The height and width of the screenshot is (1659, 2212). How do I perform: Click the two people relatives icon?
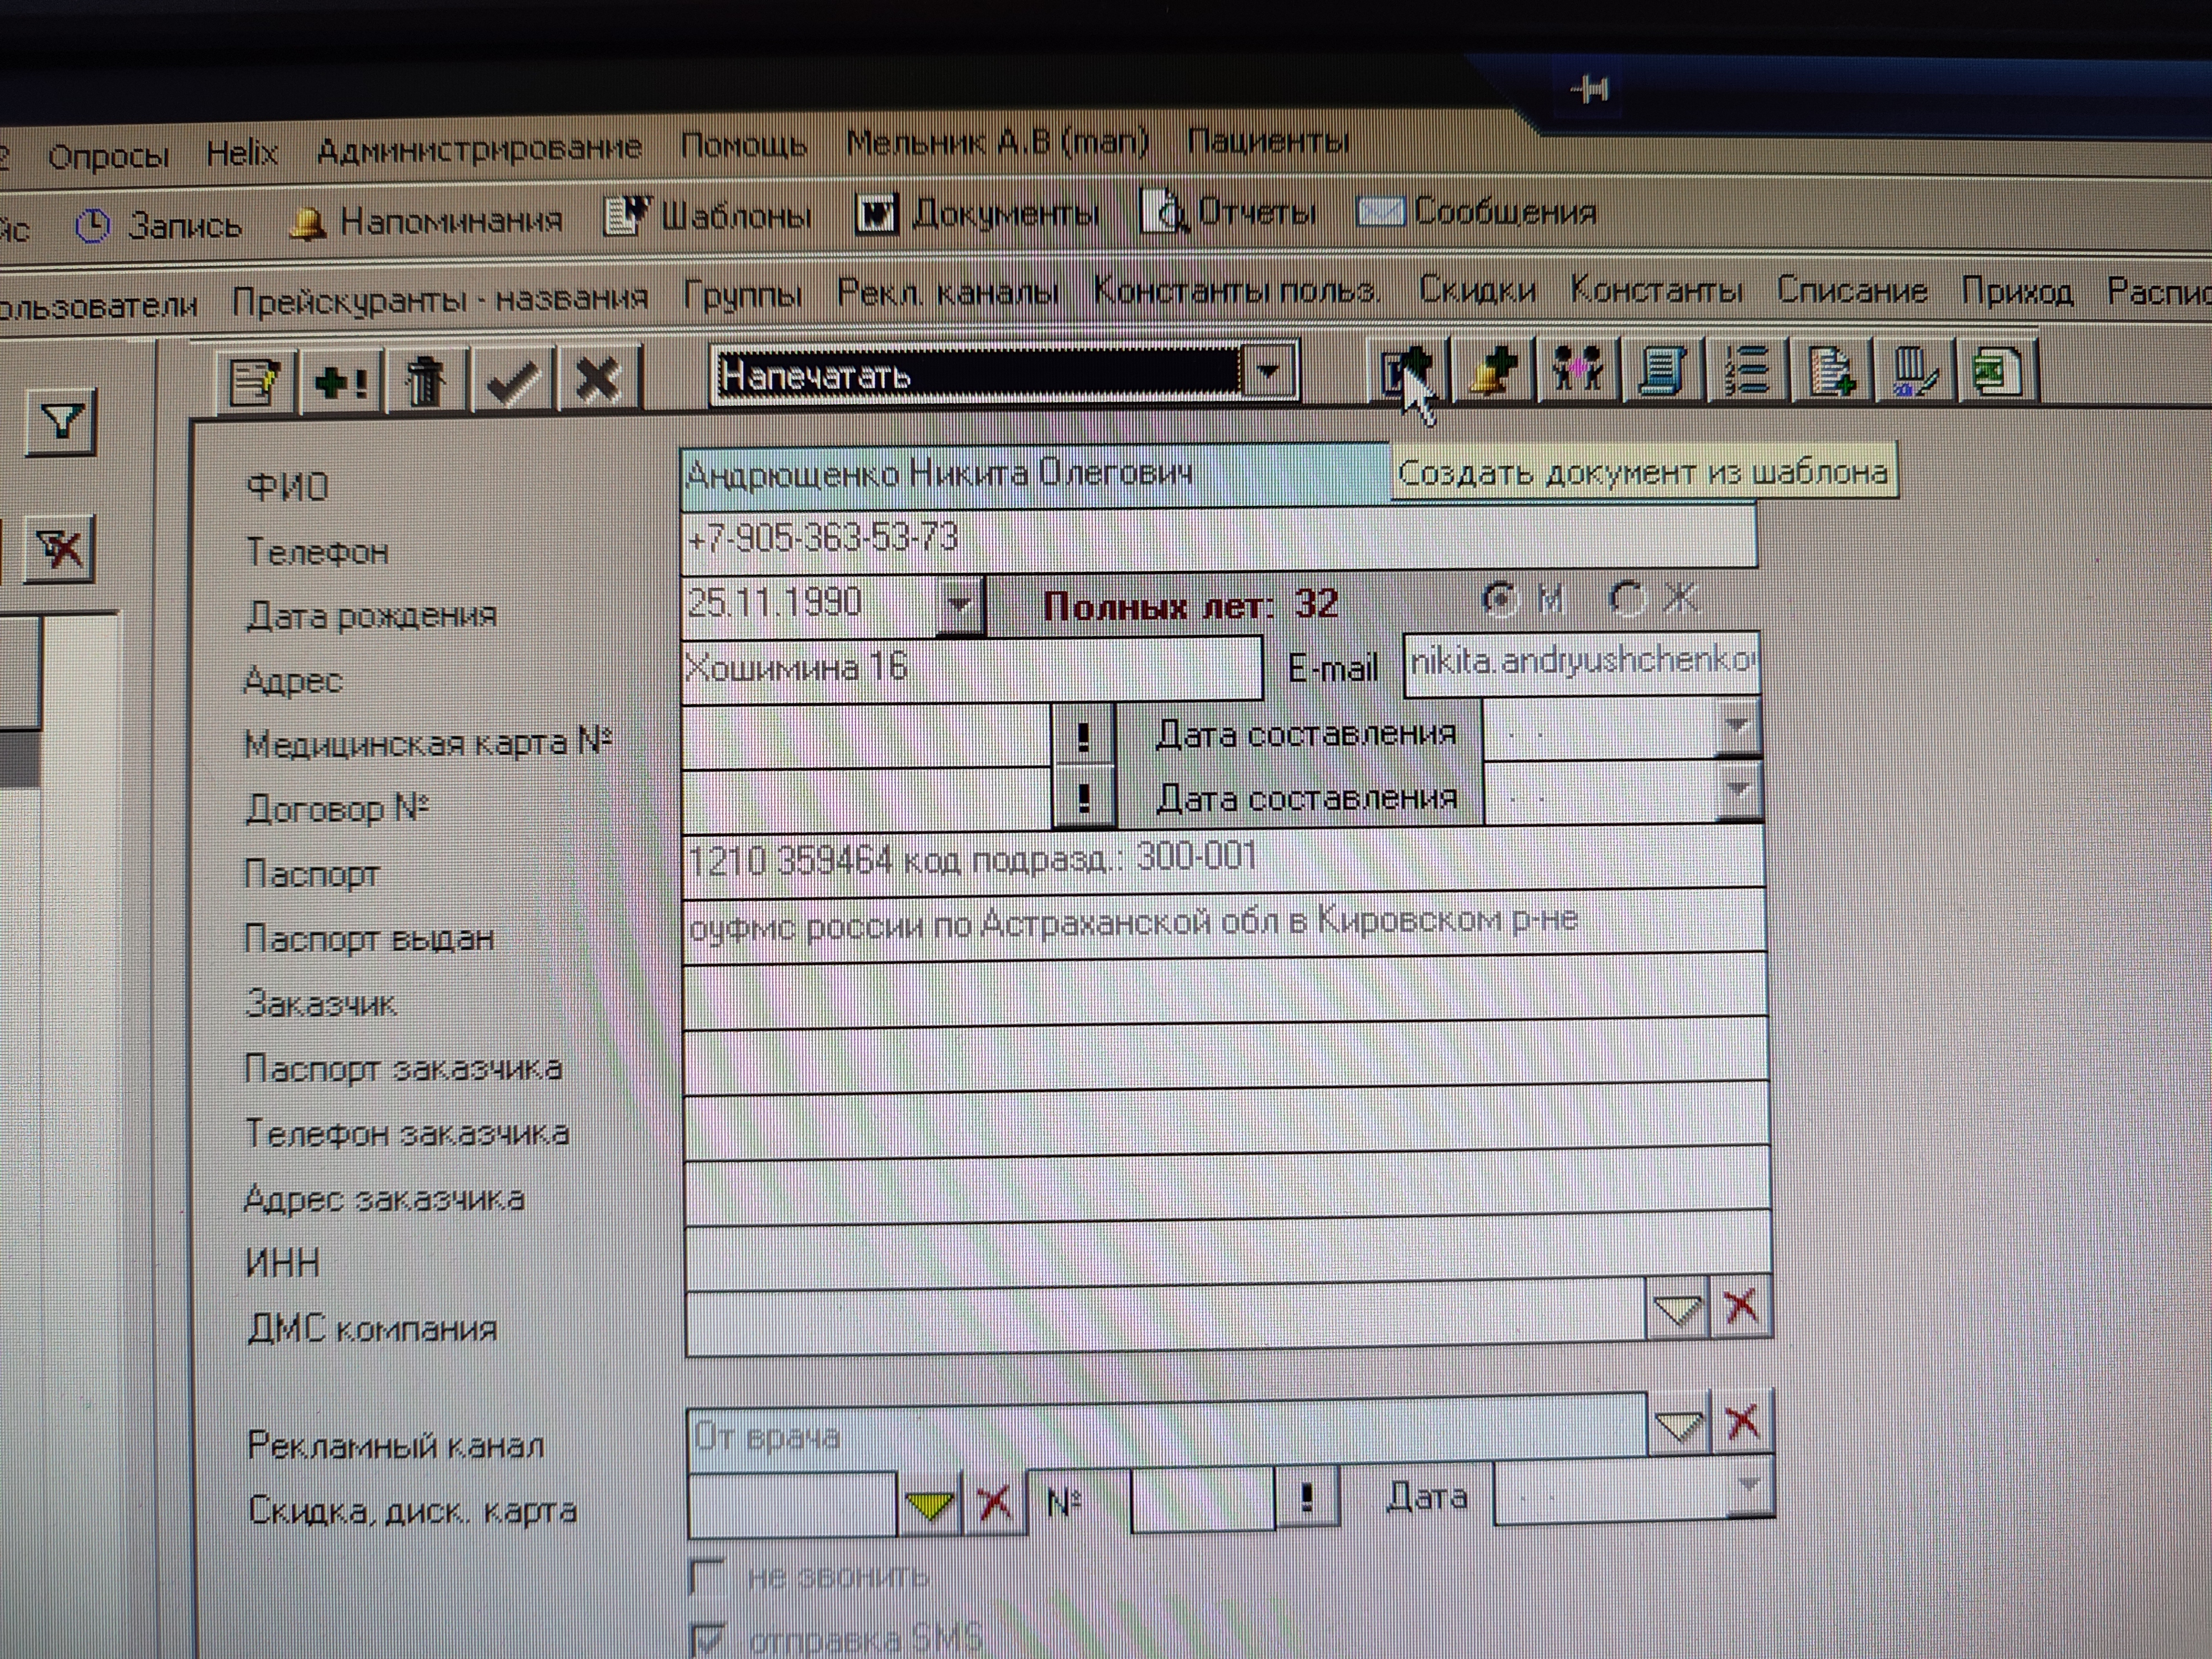[x=1577, y=372]
